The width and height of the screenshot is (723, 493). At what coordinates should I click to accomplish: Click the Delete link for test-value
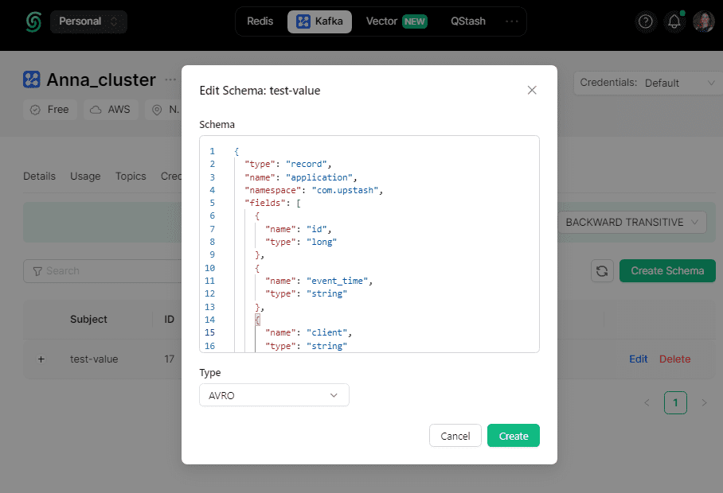[x=674, y=359]
